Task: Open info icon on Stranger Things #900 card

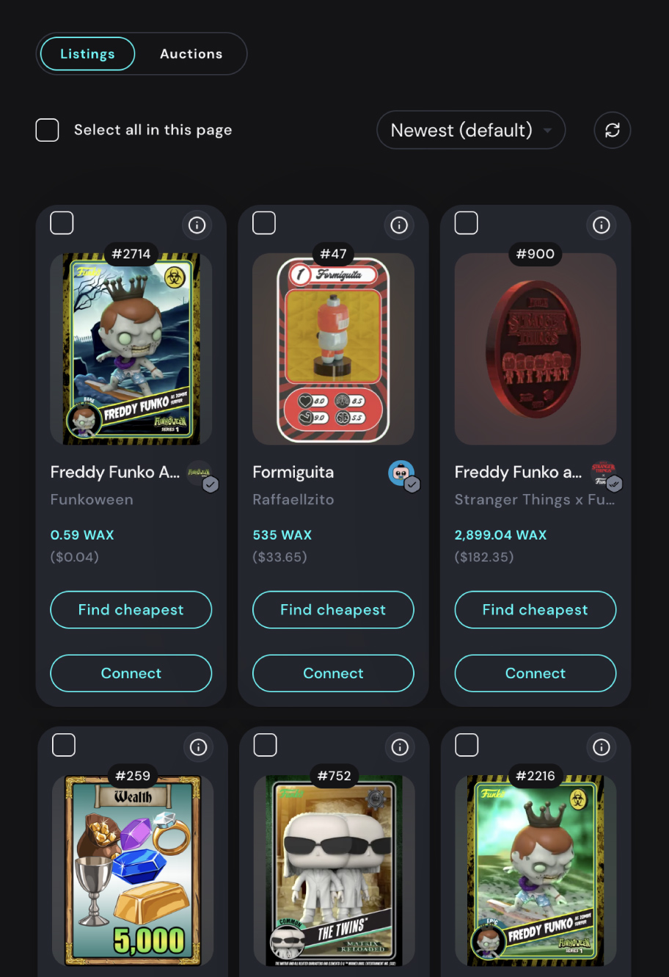Action: [602, 225]
